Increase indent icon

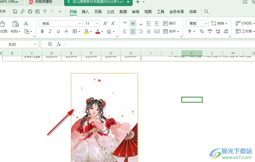tap(157, 24)
